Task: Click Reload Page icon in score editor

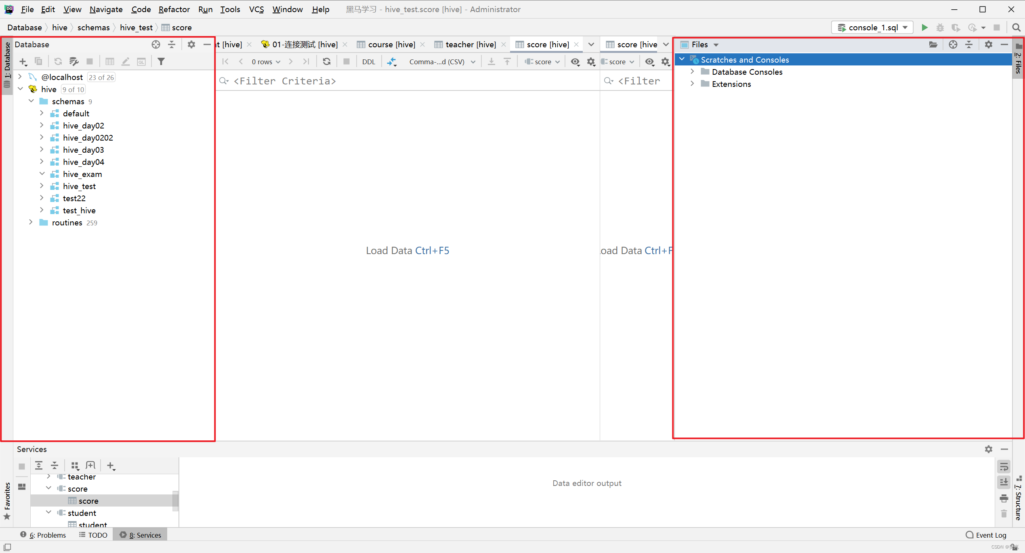Action: [326, 61]
